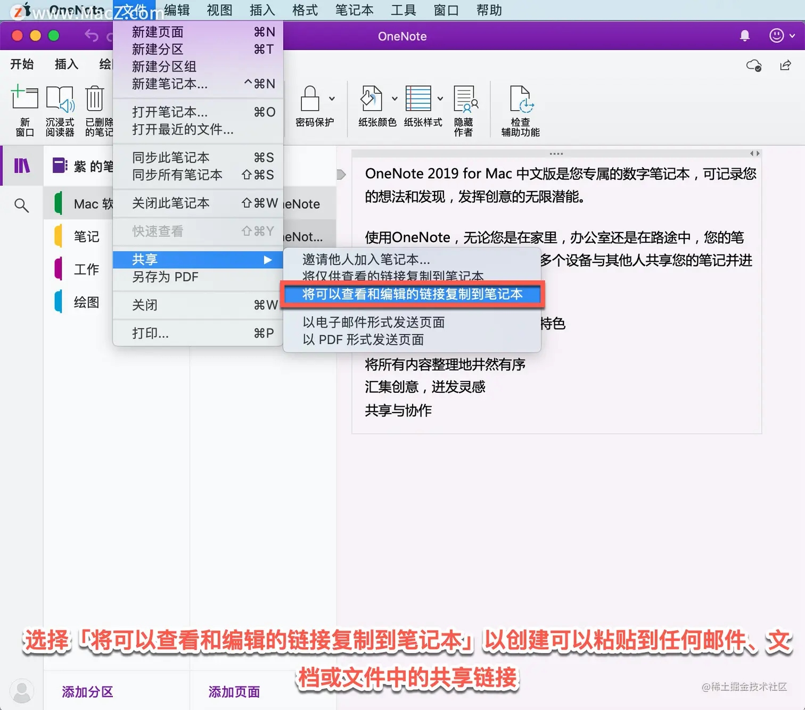
Task: Open the 视图 menu
Action: click(x=220, y=10)
